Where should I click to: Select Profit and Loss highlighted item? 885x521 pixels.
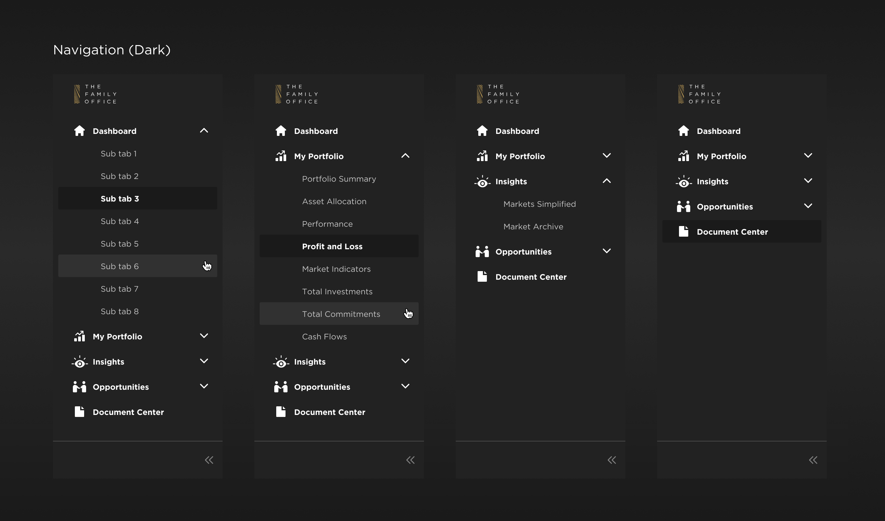coord(332,246)
